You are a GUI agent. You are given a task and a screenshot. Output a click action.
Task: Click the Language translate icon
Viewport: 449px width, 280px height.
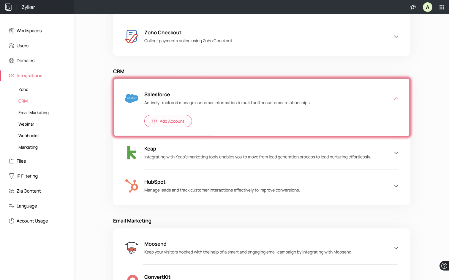12,206
